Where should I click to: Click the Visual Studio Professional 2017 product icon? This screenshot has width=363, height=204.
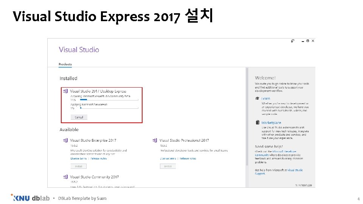pyautogui.click(x=155, y=140)
